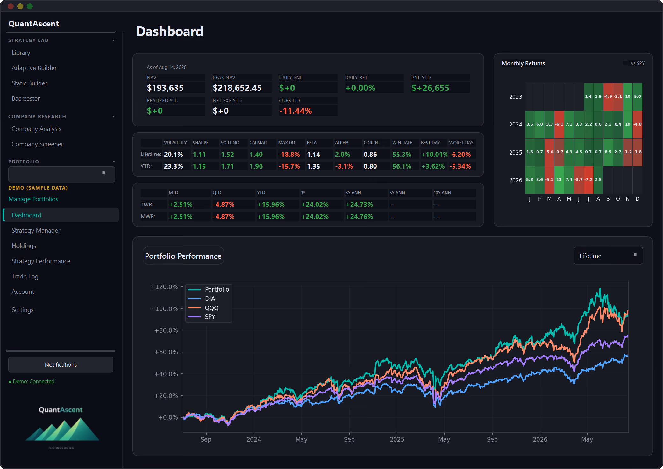Viewport: 663px width, 469px height.
Task: Click July 2026 heatmap cell -7.2
Action: click(x=588, y=180)
